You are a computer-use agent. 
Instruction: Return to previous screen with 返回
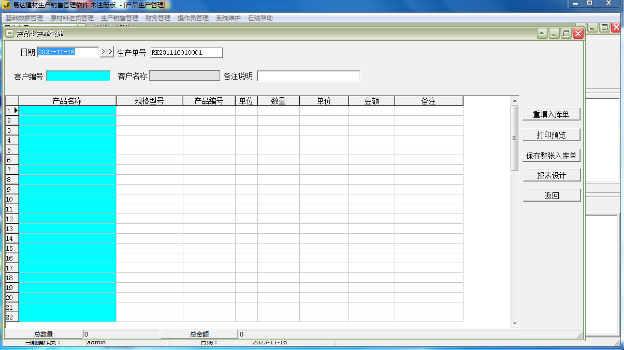pyautogui.click(x=552, y=195)
